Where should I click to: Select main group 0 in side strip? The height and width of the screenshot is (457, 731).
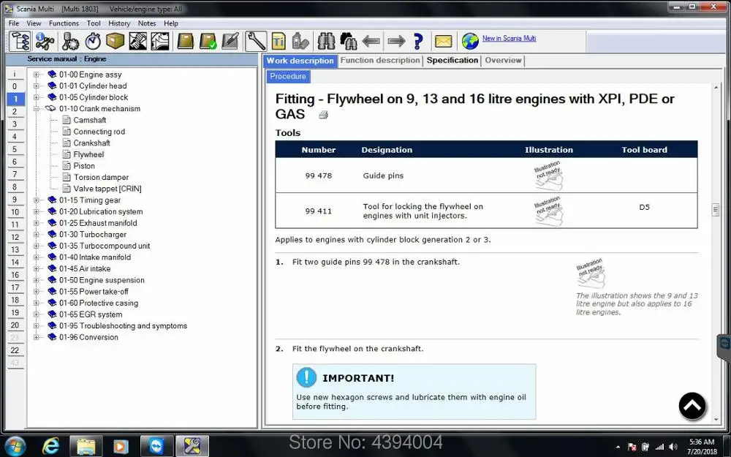point(15,86)
